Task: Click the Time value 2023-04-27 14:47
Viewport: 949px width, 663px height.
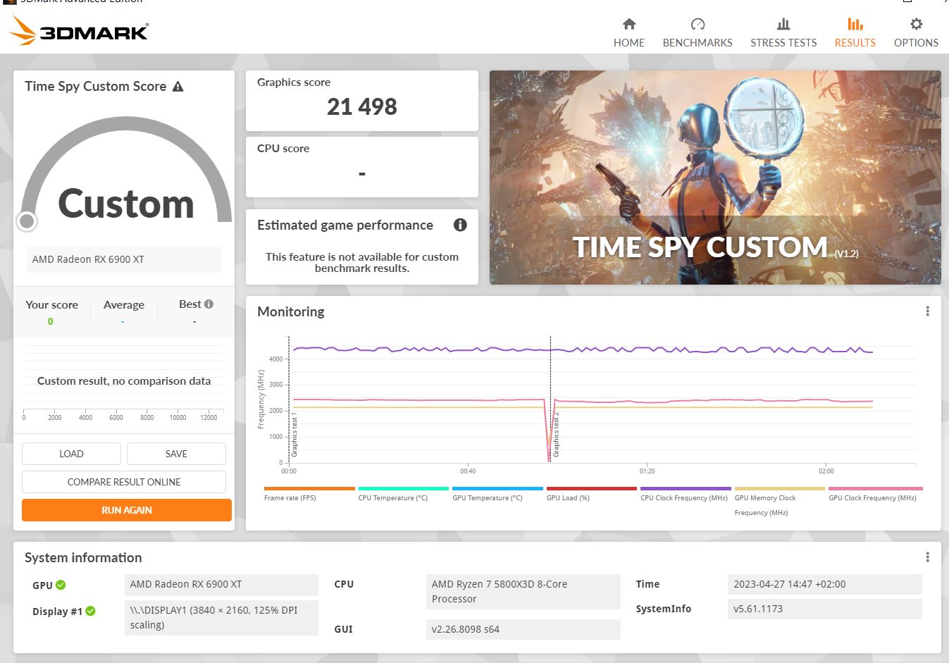Action: tap(824, 584)
